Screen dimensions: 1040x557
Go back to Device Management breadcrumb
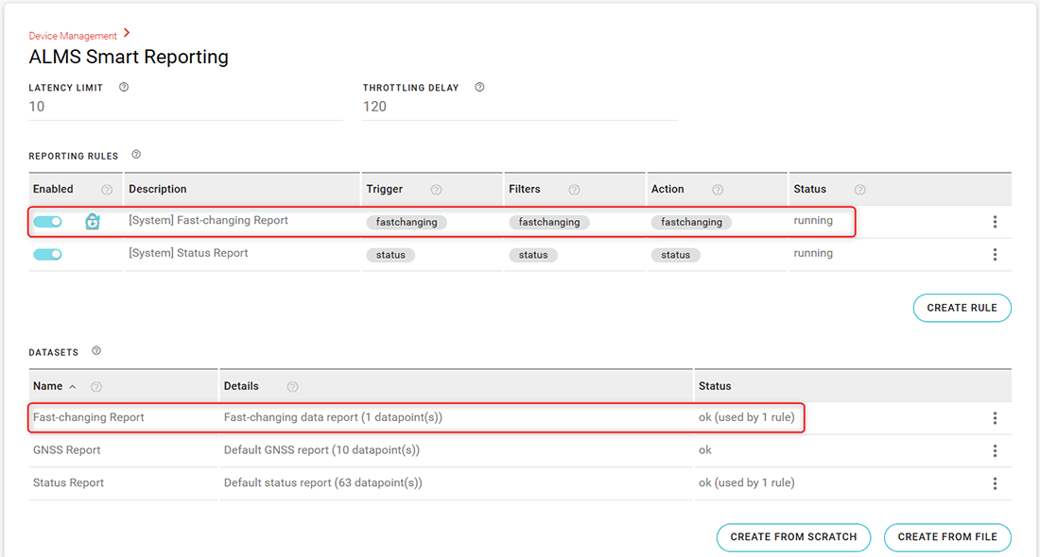73,36
